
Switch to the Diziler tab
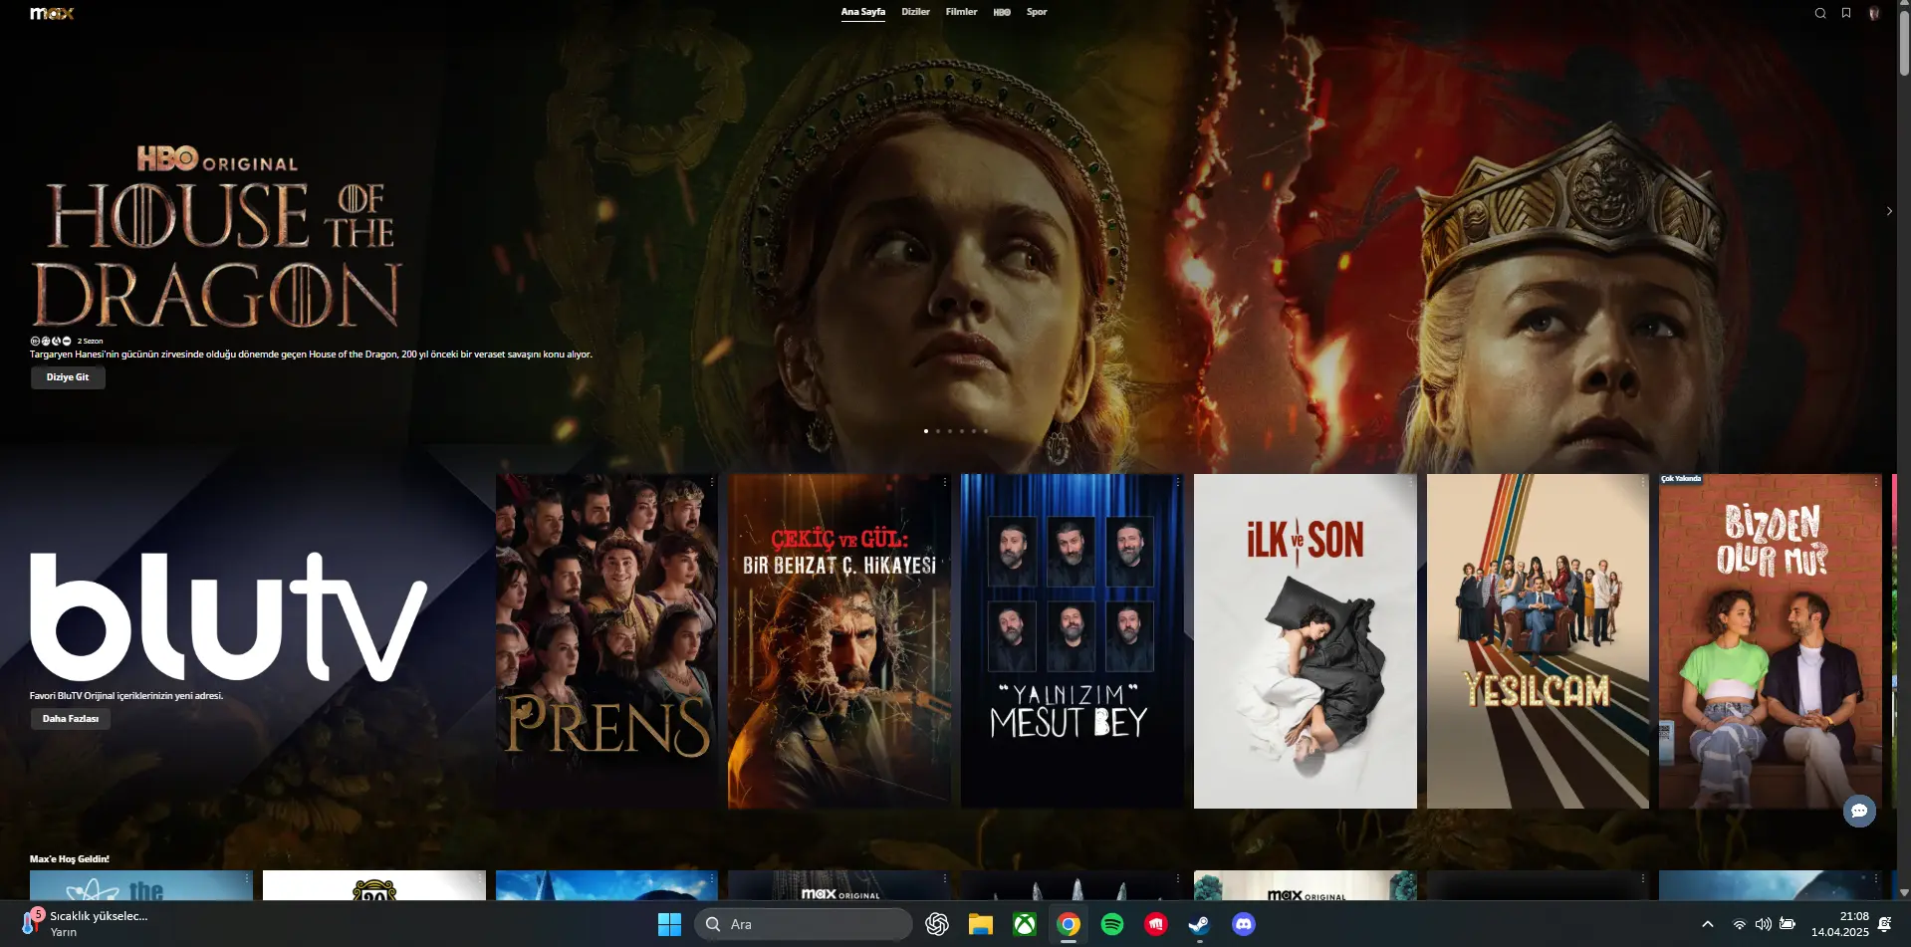[x=915, y=12]
